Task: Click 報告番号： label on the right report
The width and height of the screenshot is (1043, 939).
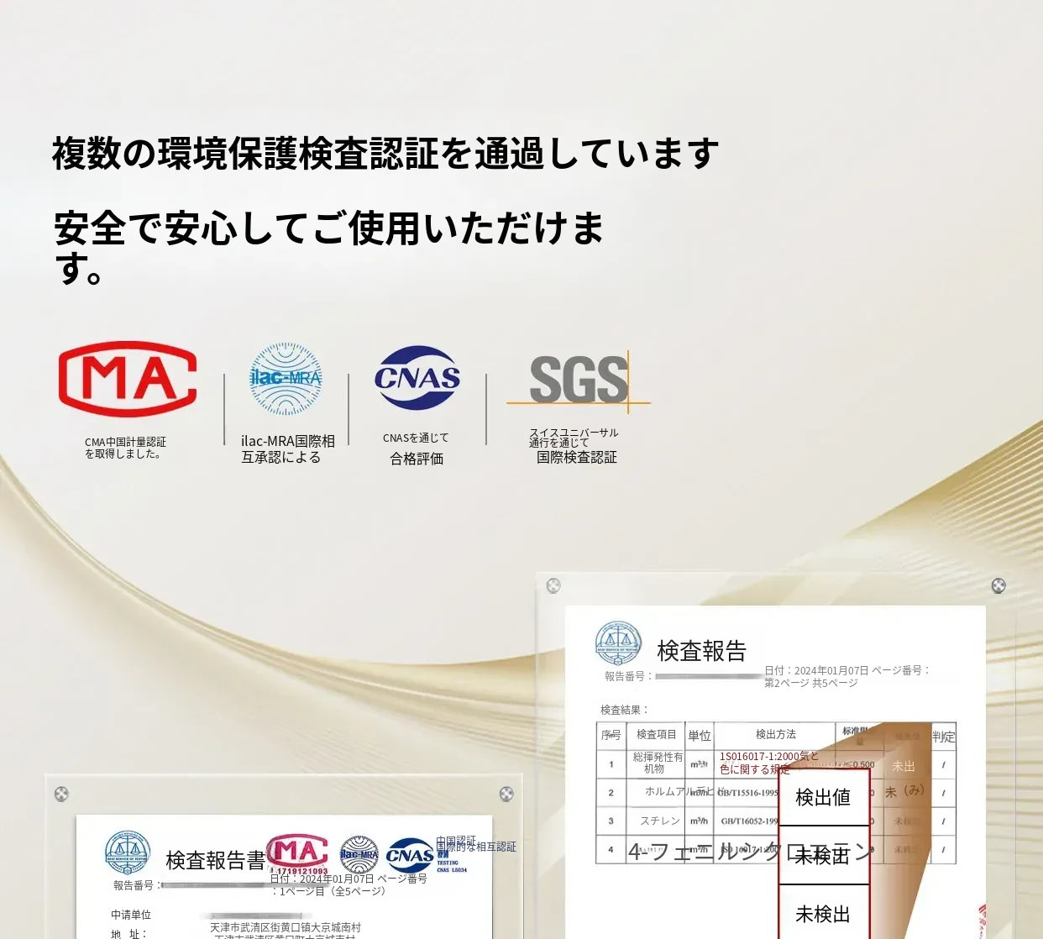Action: tap(629, 676)
